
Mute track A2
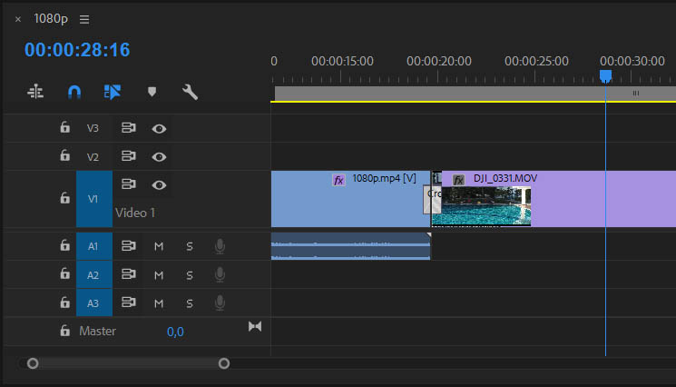[x=159, y=275]
